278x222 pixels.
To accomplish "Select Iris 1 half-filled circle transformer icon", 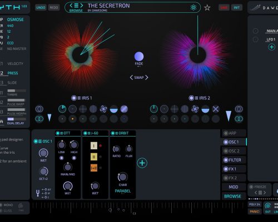I will (113, 109).
